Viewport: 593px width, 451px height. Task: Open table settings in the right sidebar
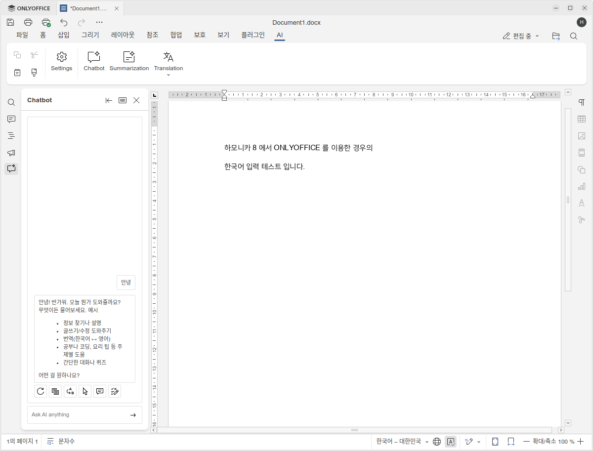click(x=582, y=119)
